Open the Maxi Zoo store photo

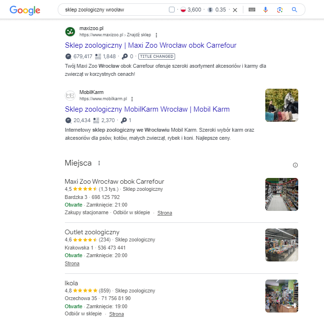[282, 194]
